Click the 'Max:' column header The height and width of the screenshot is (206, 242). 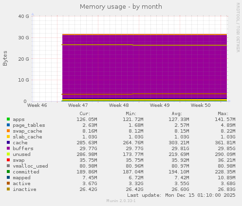tap(223, 114)
